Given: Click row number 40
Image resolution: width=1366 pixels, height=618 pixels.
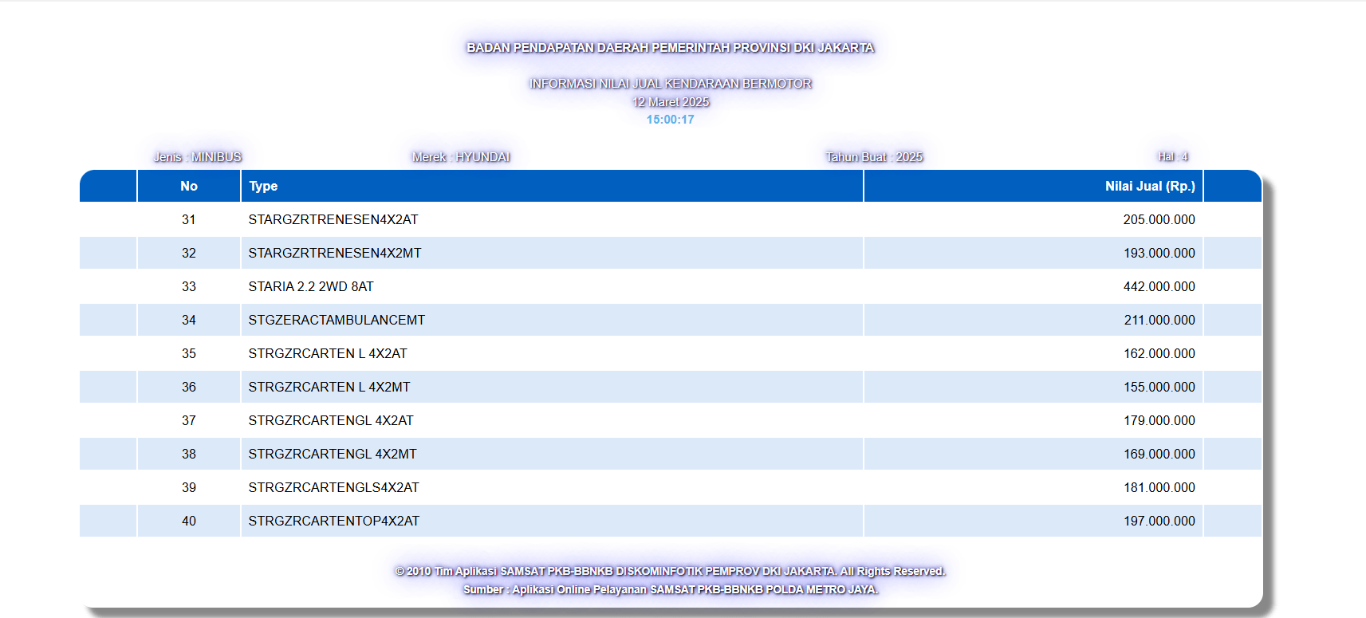Looking at the screenshot, I should 189,521.
